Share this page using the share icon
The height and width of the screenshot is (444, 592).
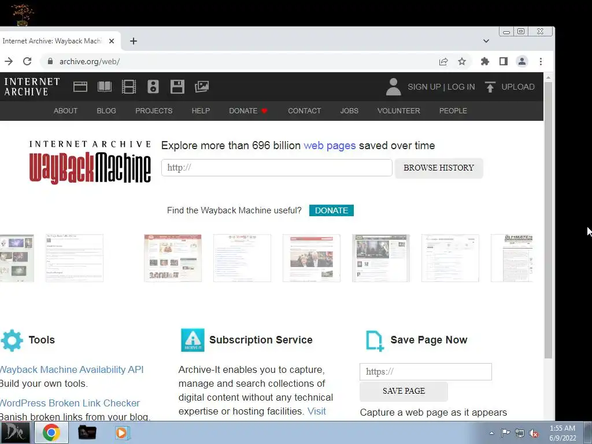(x=443, y=61)
